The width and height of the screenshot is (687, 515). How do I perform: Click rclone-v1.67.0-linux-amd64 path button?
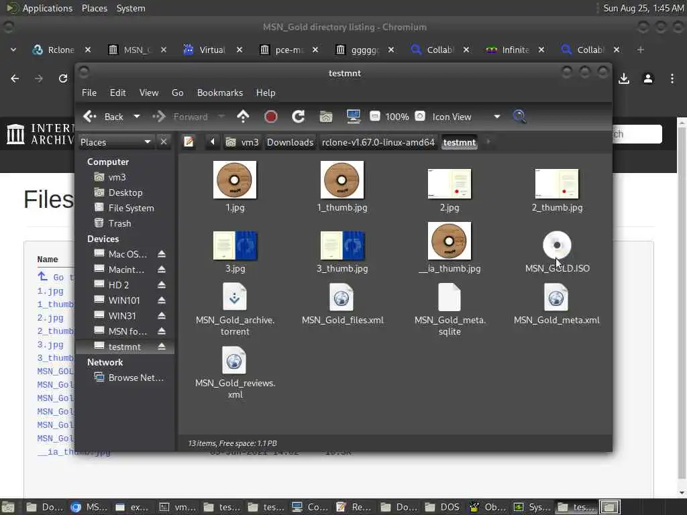(378, 142)
